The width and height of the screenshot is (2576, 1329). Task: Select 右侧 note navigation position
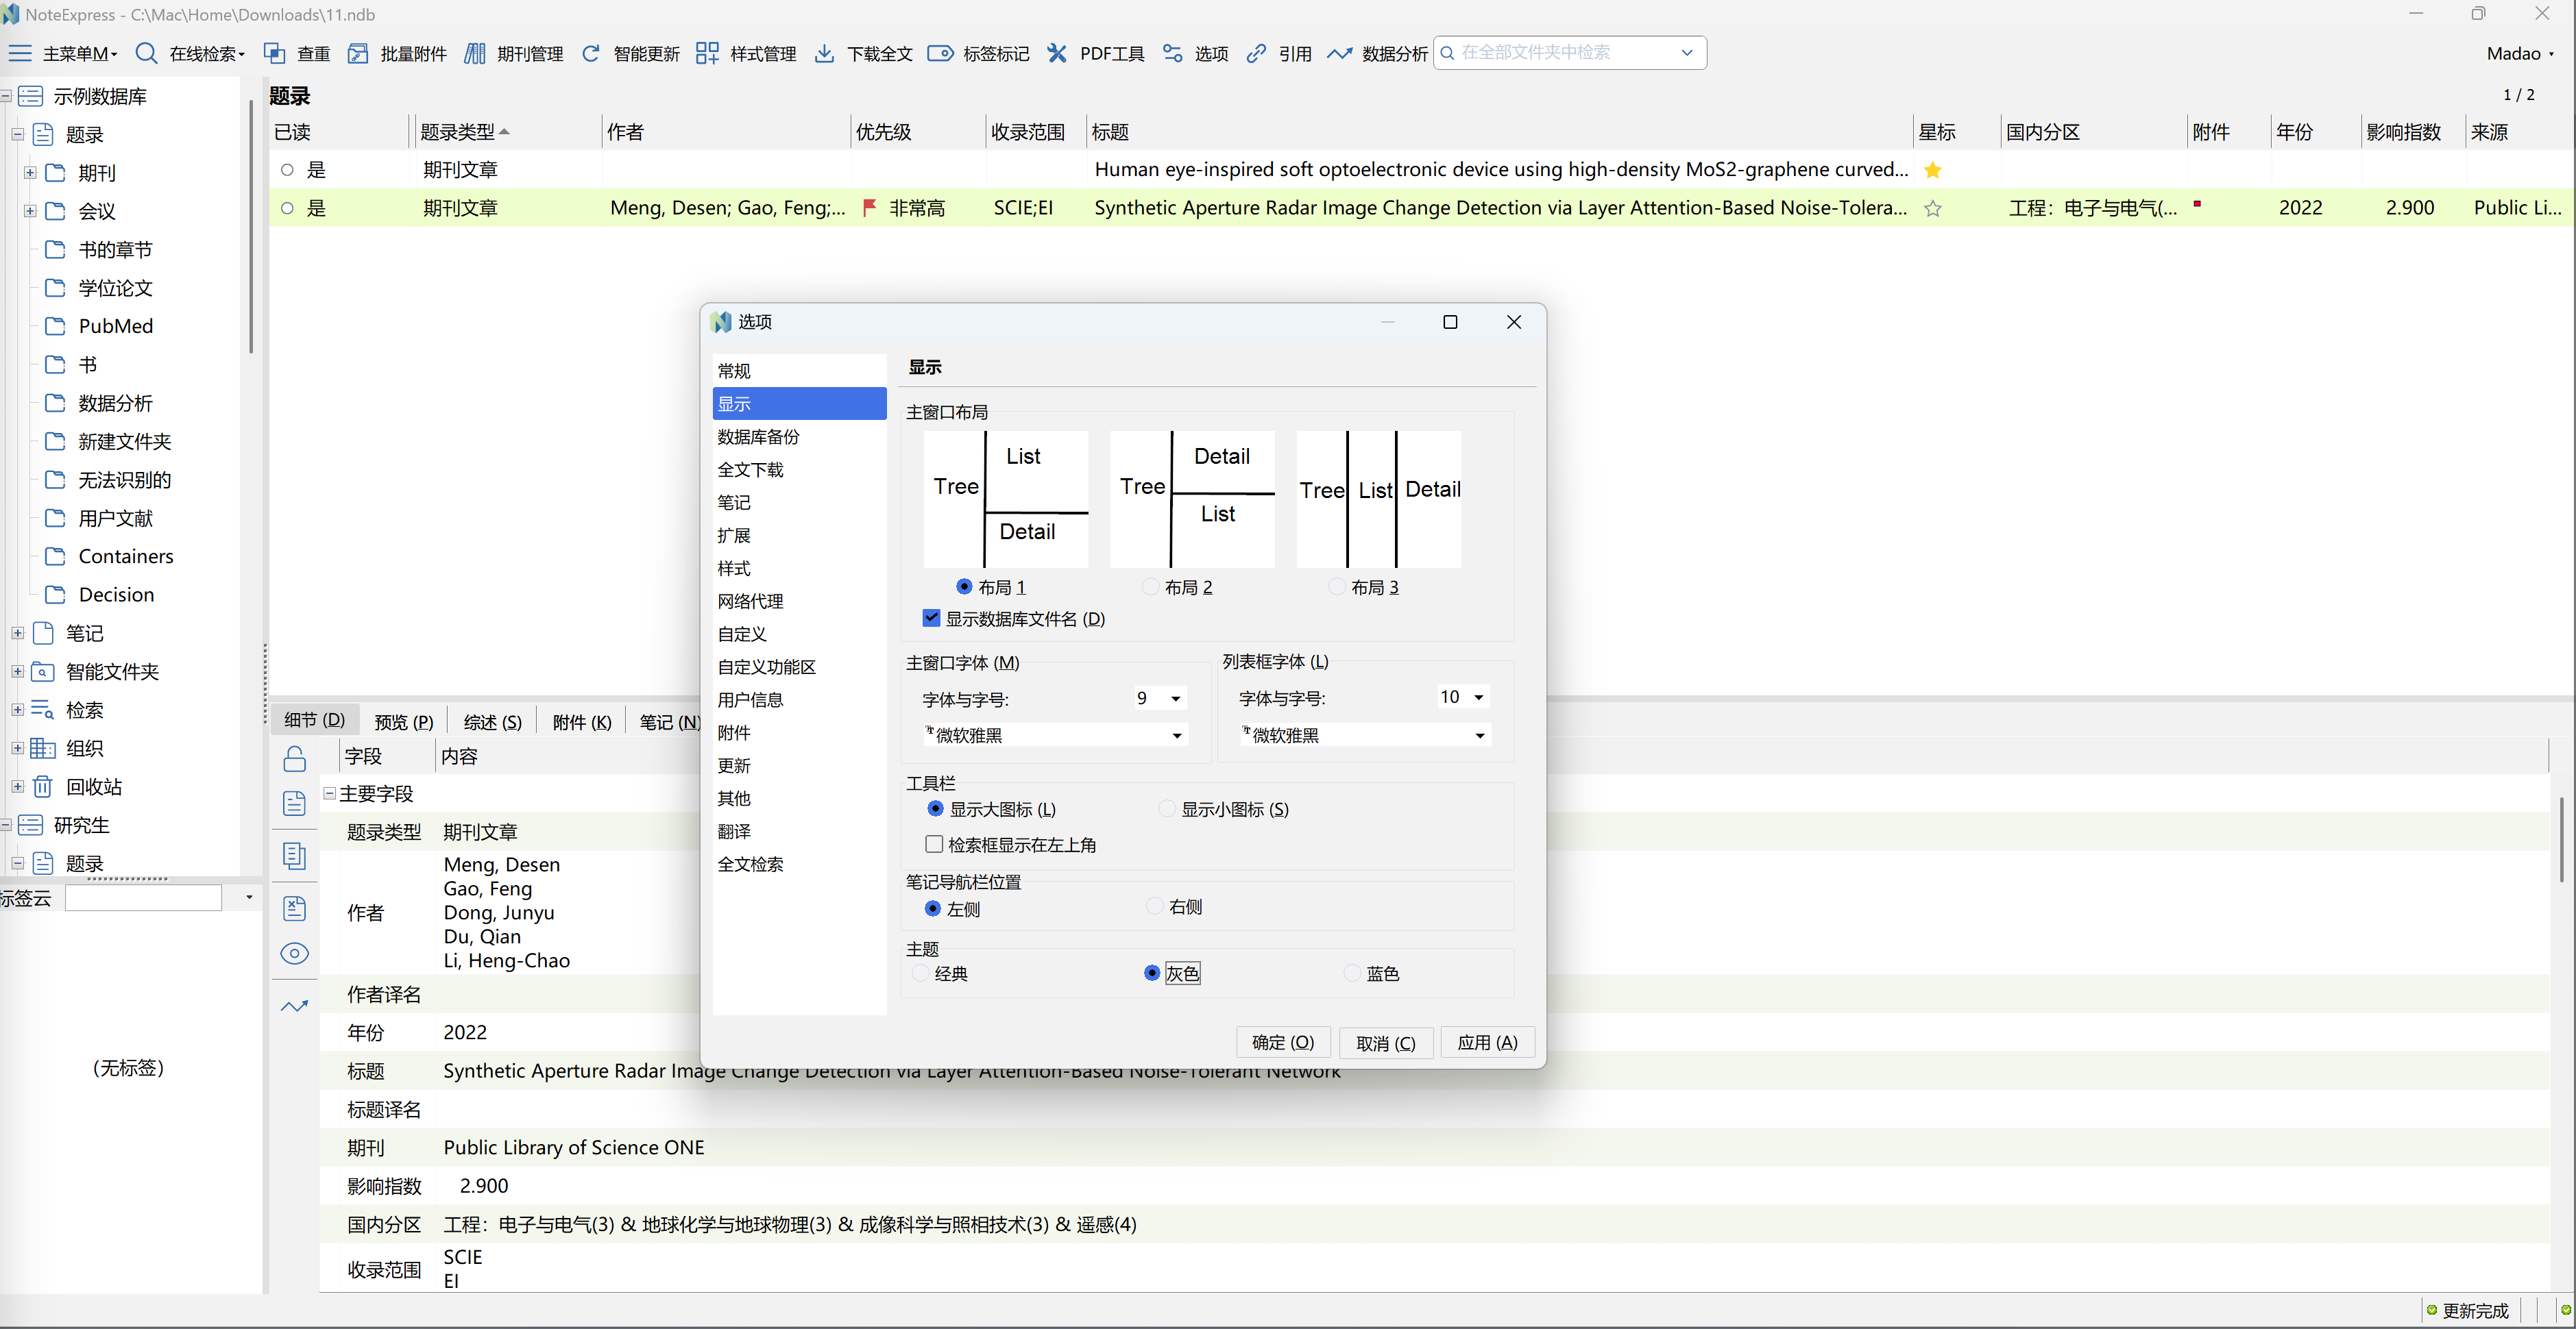1155,906
